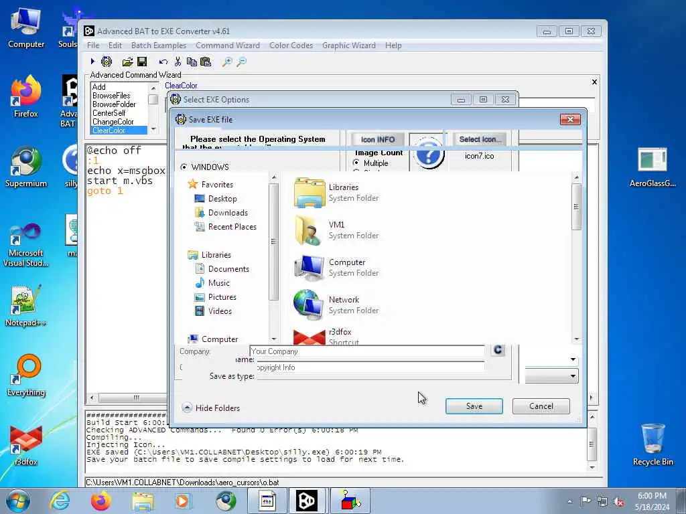686x514 pixels.
Task: Click the Run (play) toolbar icon
Action: (92, 62)
